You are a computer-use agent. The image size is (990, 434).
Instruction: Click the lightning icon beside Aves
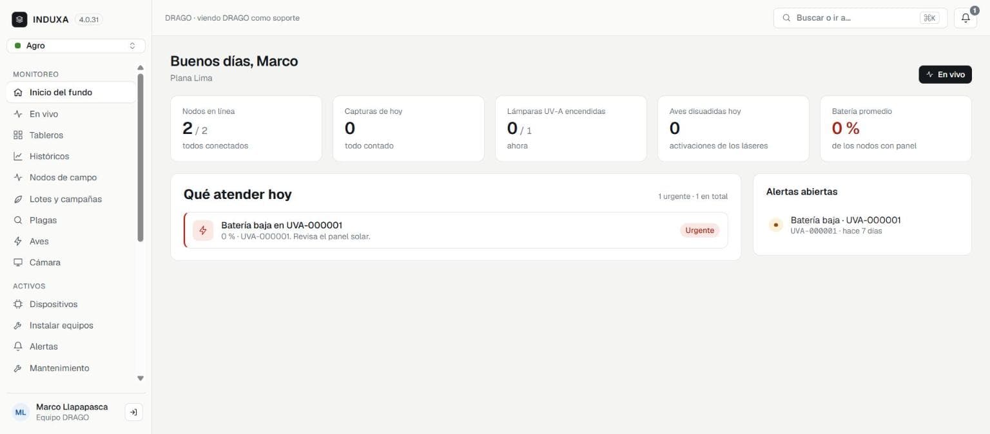[x=18, y=241]
